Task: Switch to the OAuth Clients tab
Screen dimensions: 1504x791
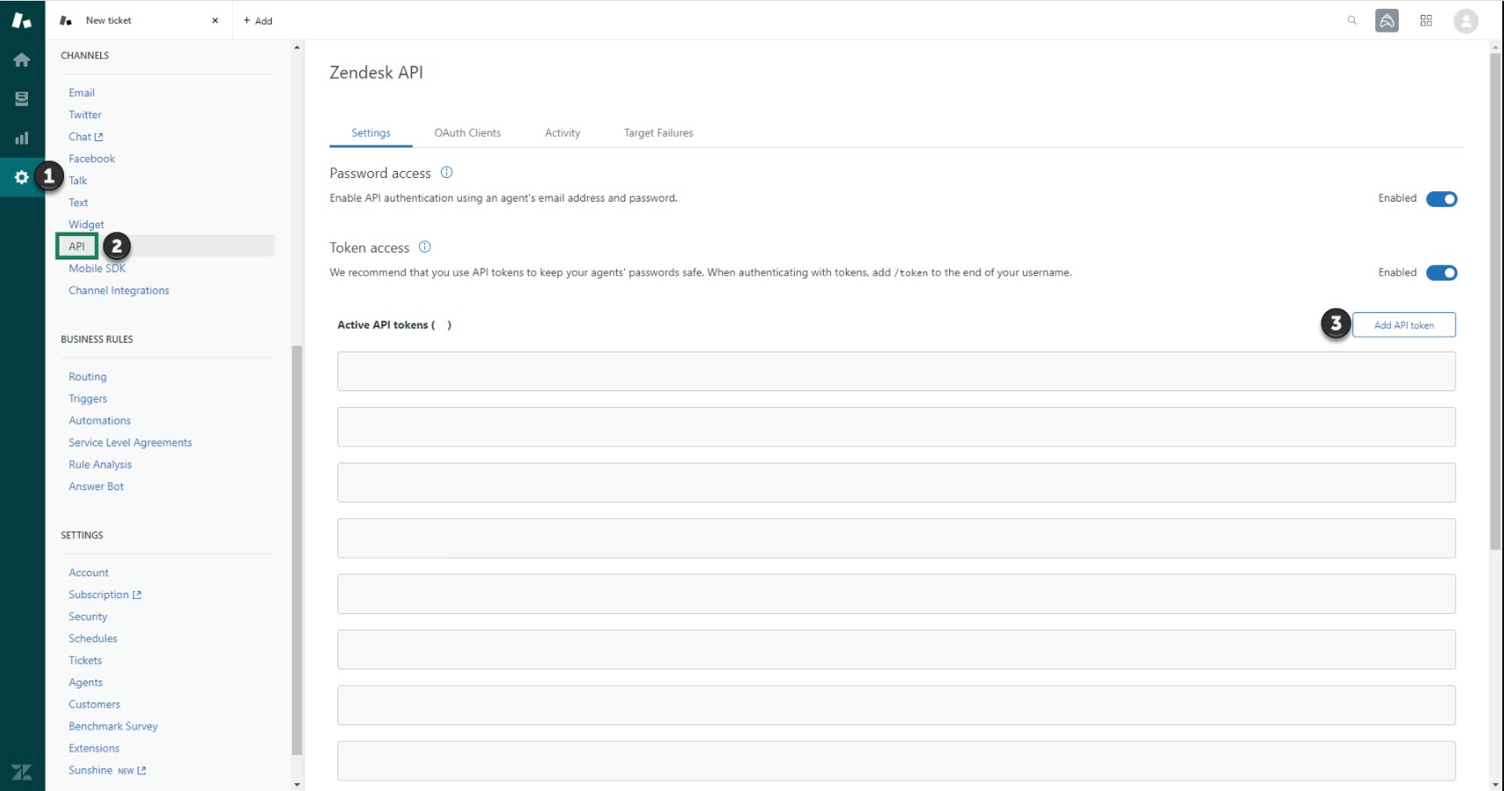Action: pyautogui.click(x=468, y=133)
